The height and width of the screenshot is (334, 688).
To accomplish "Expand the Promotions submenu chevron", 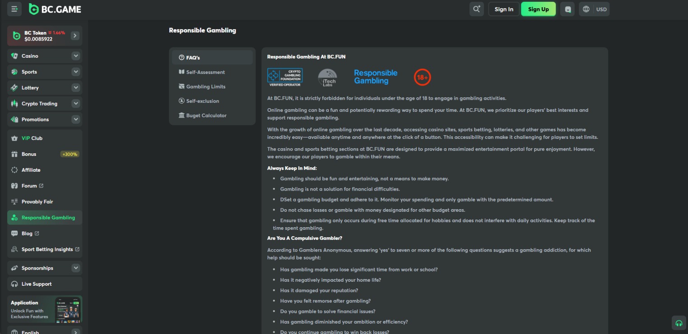I will click(76, 119).
